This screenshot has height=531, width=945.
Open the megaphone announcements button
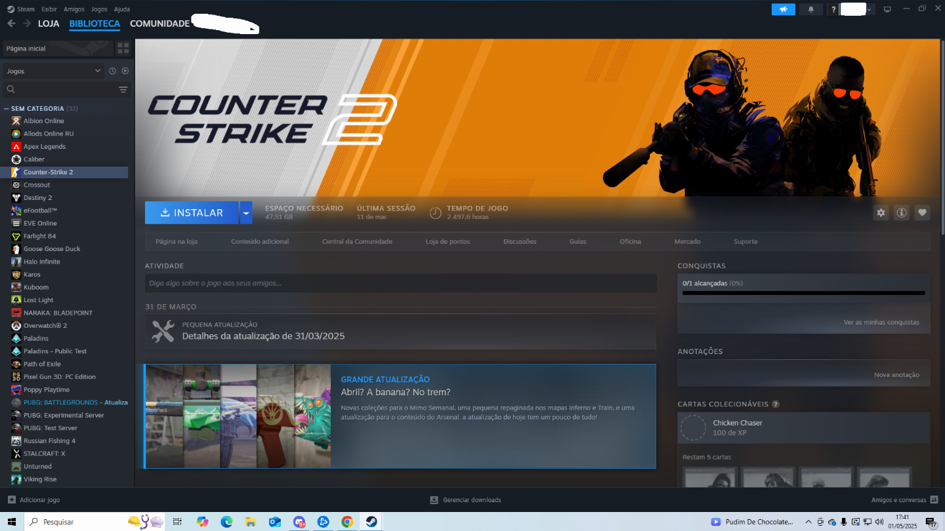click(x=783, y=9)
